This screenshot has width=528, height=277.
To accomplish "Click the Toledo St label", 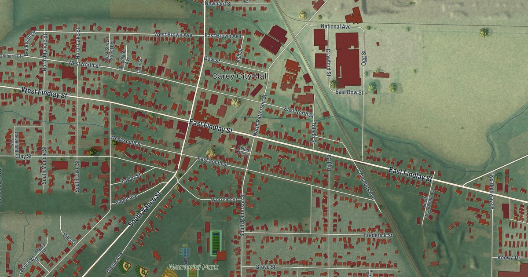I will pyautogui.click(x=314, y=133).
